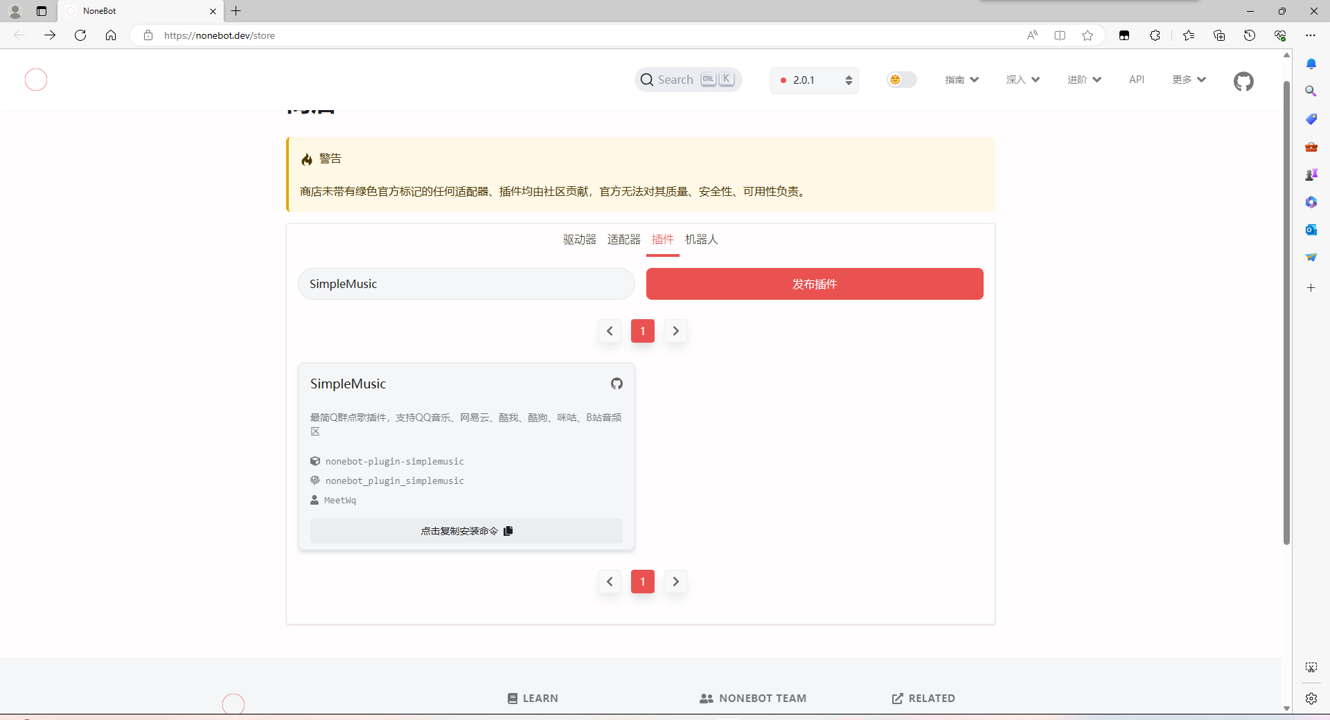Click the SimpleMusic card title
The image size is (1330, 720).
pyautogui.click(x=348, y=384)
